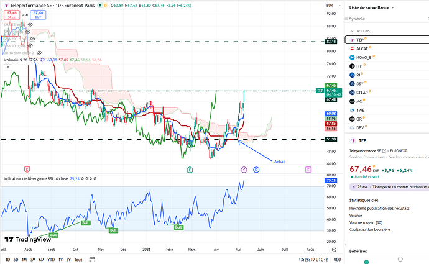Screen dimensions: 429x264
Task: Select the 1M time range
Action: (24, 260)
